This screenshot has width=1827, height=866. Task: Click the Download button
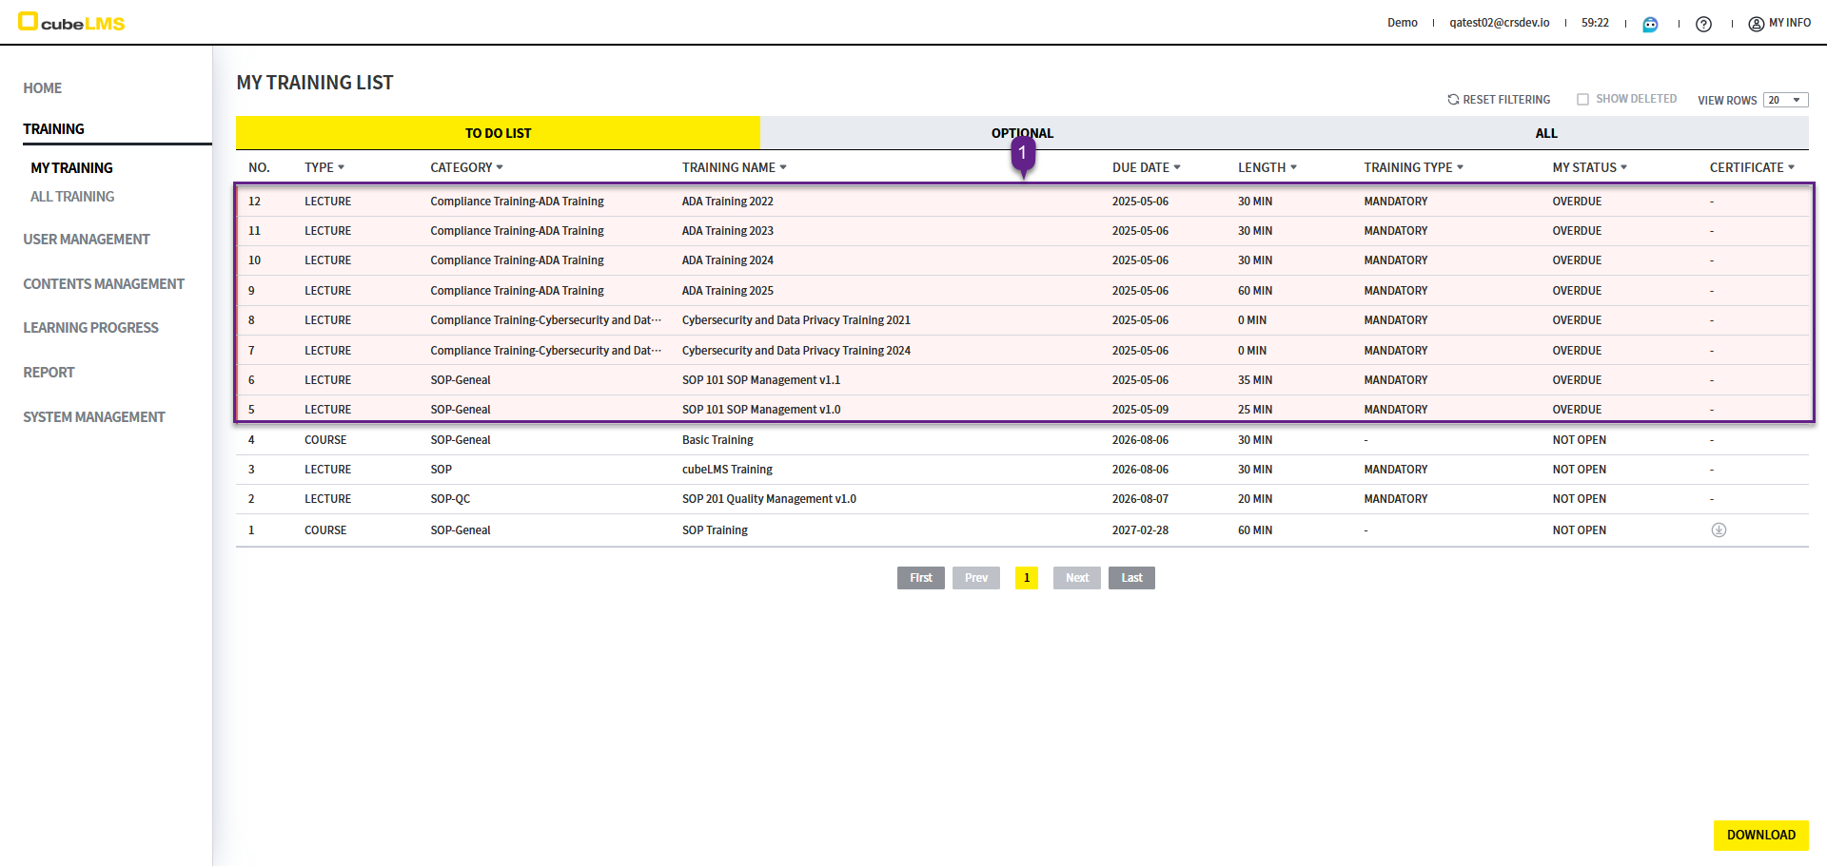click(x=1760, y=835)
